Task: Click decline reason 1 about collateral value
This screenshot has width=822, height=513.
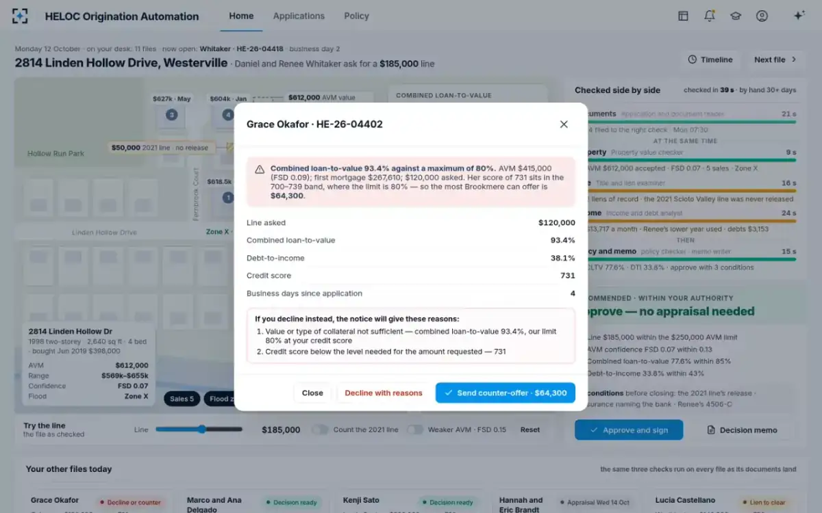Action: [x=410, y=336]
